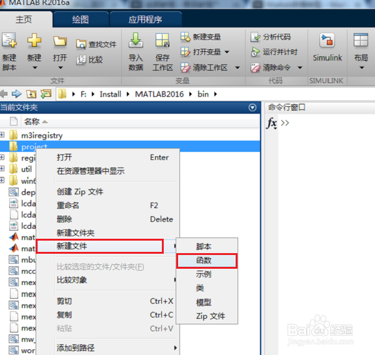The image size is (375, 355).
Task: Expand path arrow after bin in address bar
Action: [216, 94]
